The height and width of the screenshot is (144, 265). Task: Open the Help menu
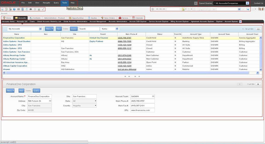click(x=72, y=3)
